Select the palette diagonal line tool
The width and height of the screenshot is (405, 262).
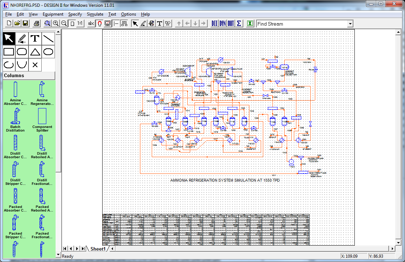point(48,38)
